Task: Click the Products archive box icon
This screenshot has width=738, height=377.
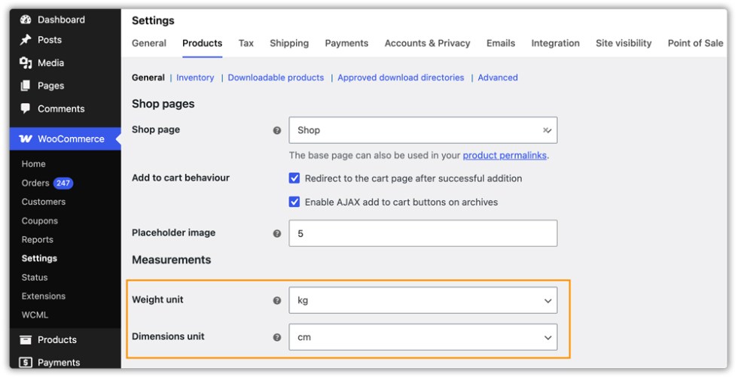Action: [x=26, y=340]
